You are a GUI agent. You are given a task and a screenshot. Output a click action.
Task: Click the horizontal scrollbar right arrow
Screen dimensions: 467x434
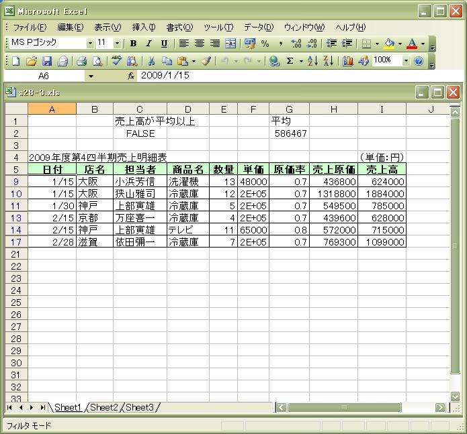point(440,407)
